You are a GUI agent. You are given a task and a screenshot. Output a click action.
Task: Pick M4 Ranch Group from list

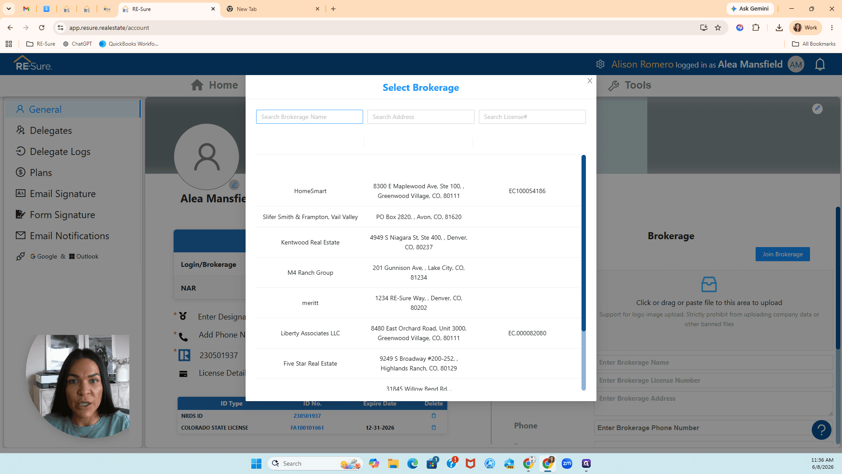[419, 273]
